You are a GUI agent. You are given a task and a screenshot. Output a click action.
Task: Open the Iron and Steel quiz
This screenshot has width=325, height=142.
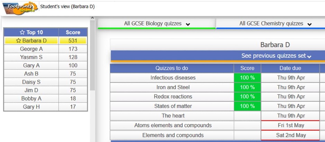point(173,87)
